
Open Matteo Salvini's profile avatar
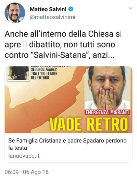(15, 13)
